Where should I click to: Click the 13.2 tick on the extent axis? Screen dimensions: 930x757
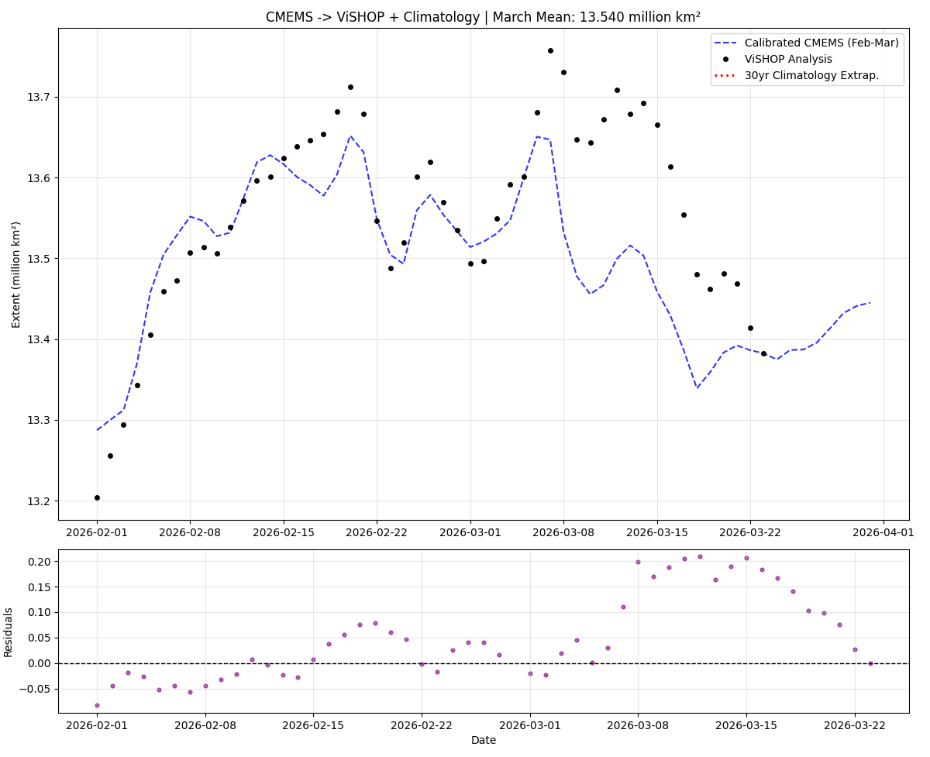(x=40, y=501)
